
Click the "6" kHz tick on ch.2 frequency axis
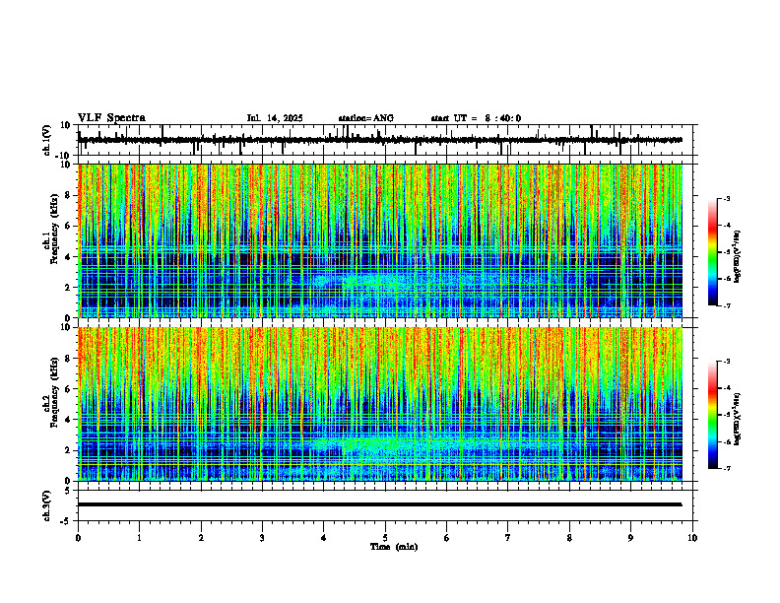pyautogui.click(x=69, y=389)
